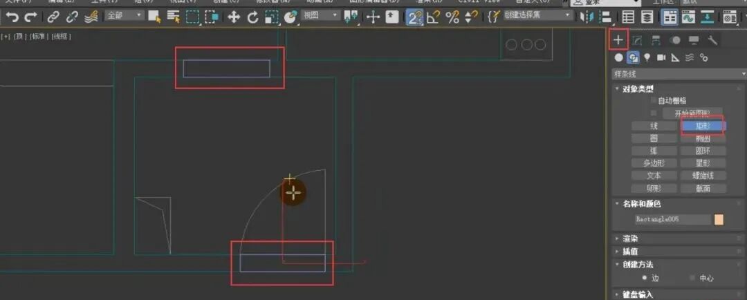Click the 弧 arc shape button
Screen dimensions: 747x300
pos(654,151)
